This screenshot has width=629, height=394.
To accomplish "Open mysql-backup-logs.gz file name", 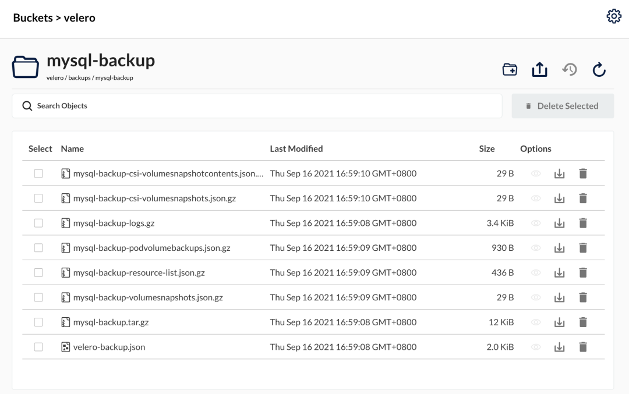I will [x=114, y=223].
